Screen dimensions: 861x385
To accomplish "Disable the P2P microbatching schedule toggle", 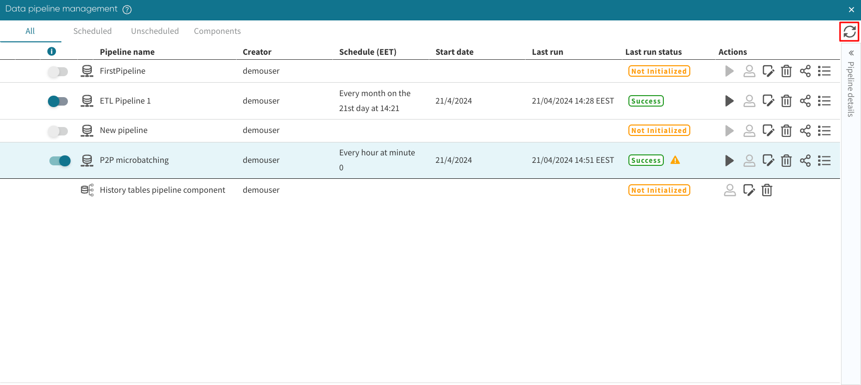I will click(x=60, y=161).
